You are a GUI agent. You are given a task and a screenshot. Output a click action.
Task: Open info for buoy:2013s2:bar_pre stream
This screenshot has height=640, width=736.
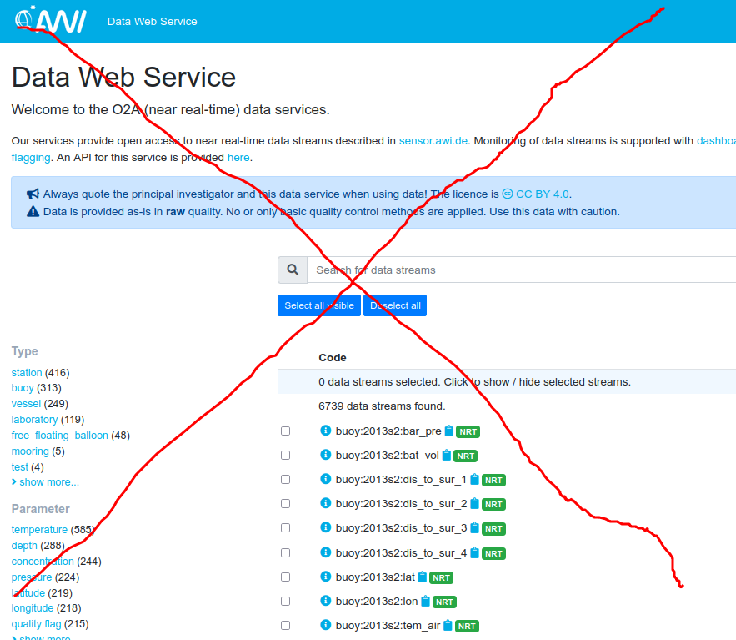(324, 431)
